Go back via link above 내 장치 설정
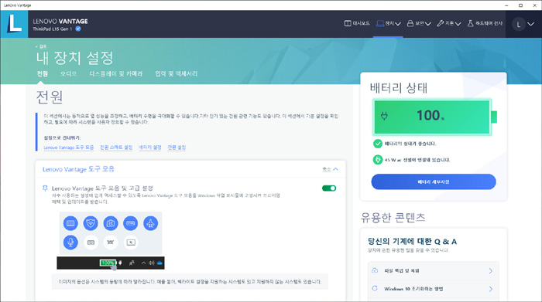Screen dimensions: 542x302 41,46
